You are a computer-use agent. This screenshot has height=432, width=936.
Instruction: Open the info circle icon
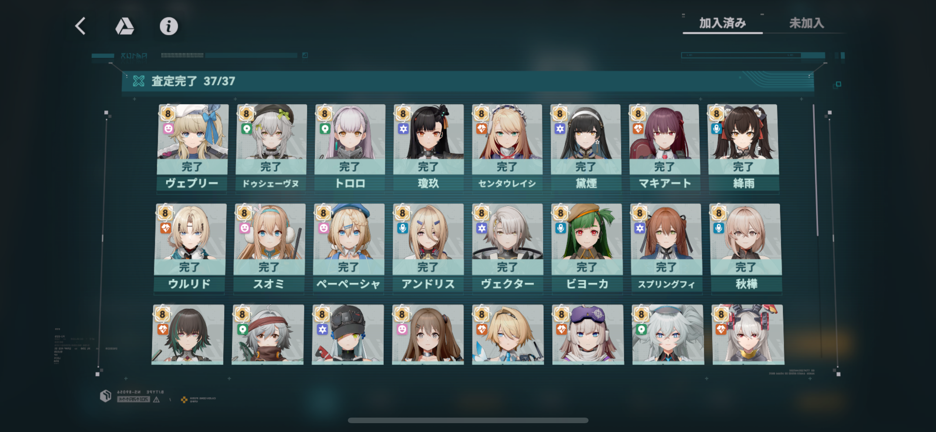tap(169, 26)
